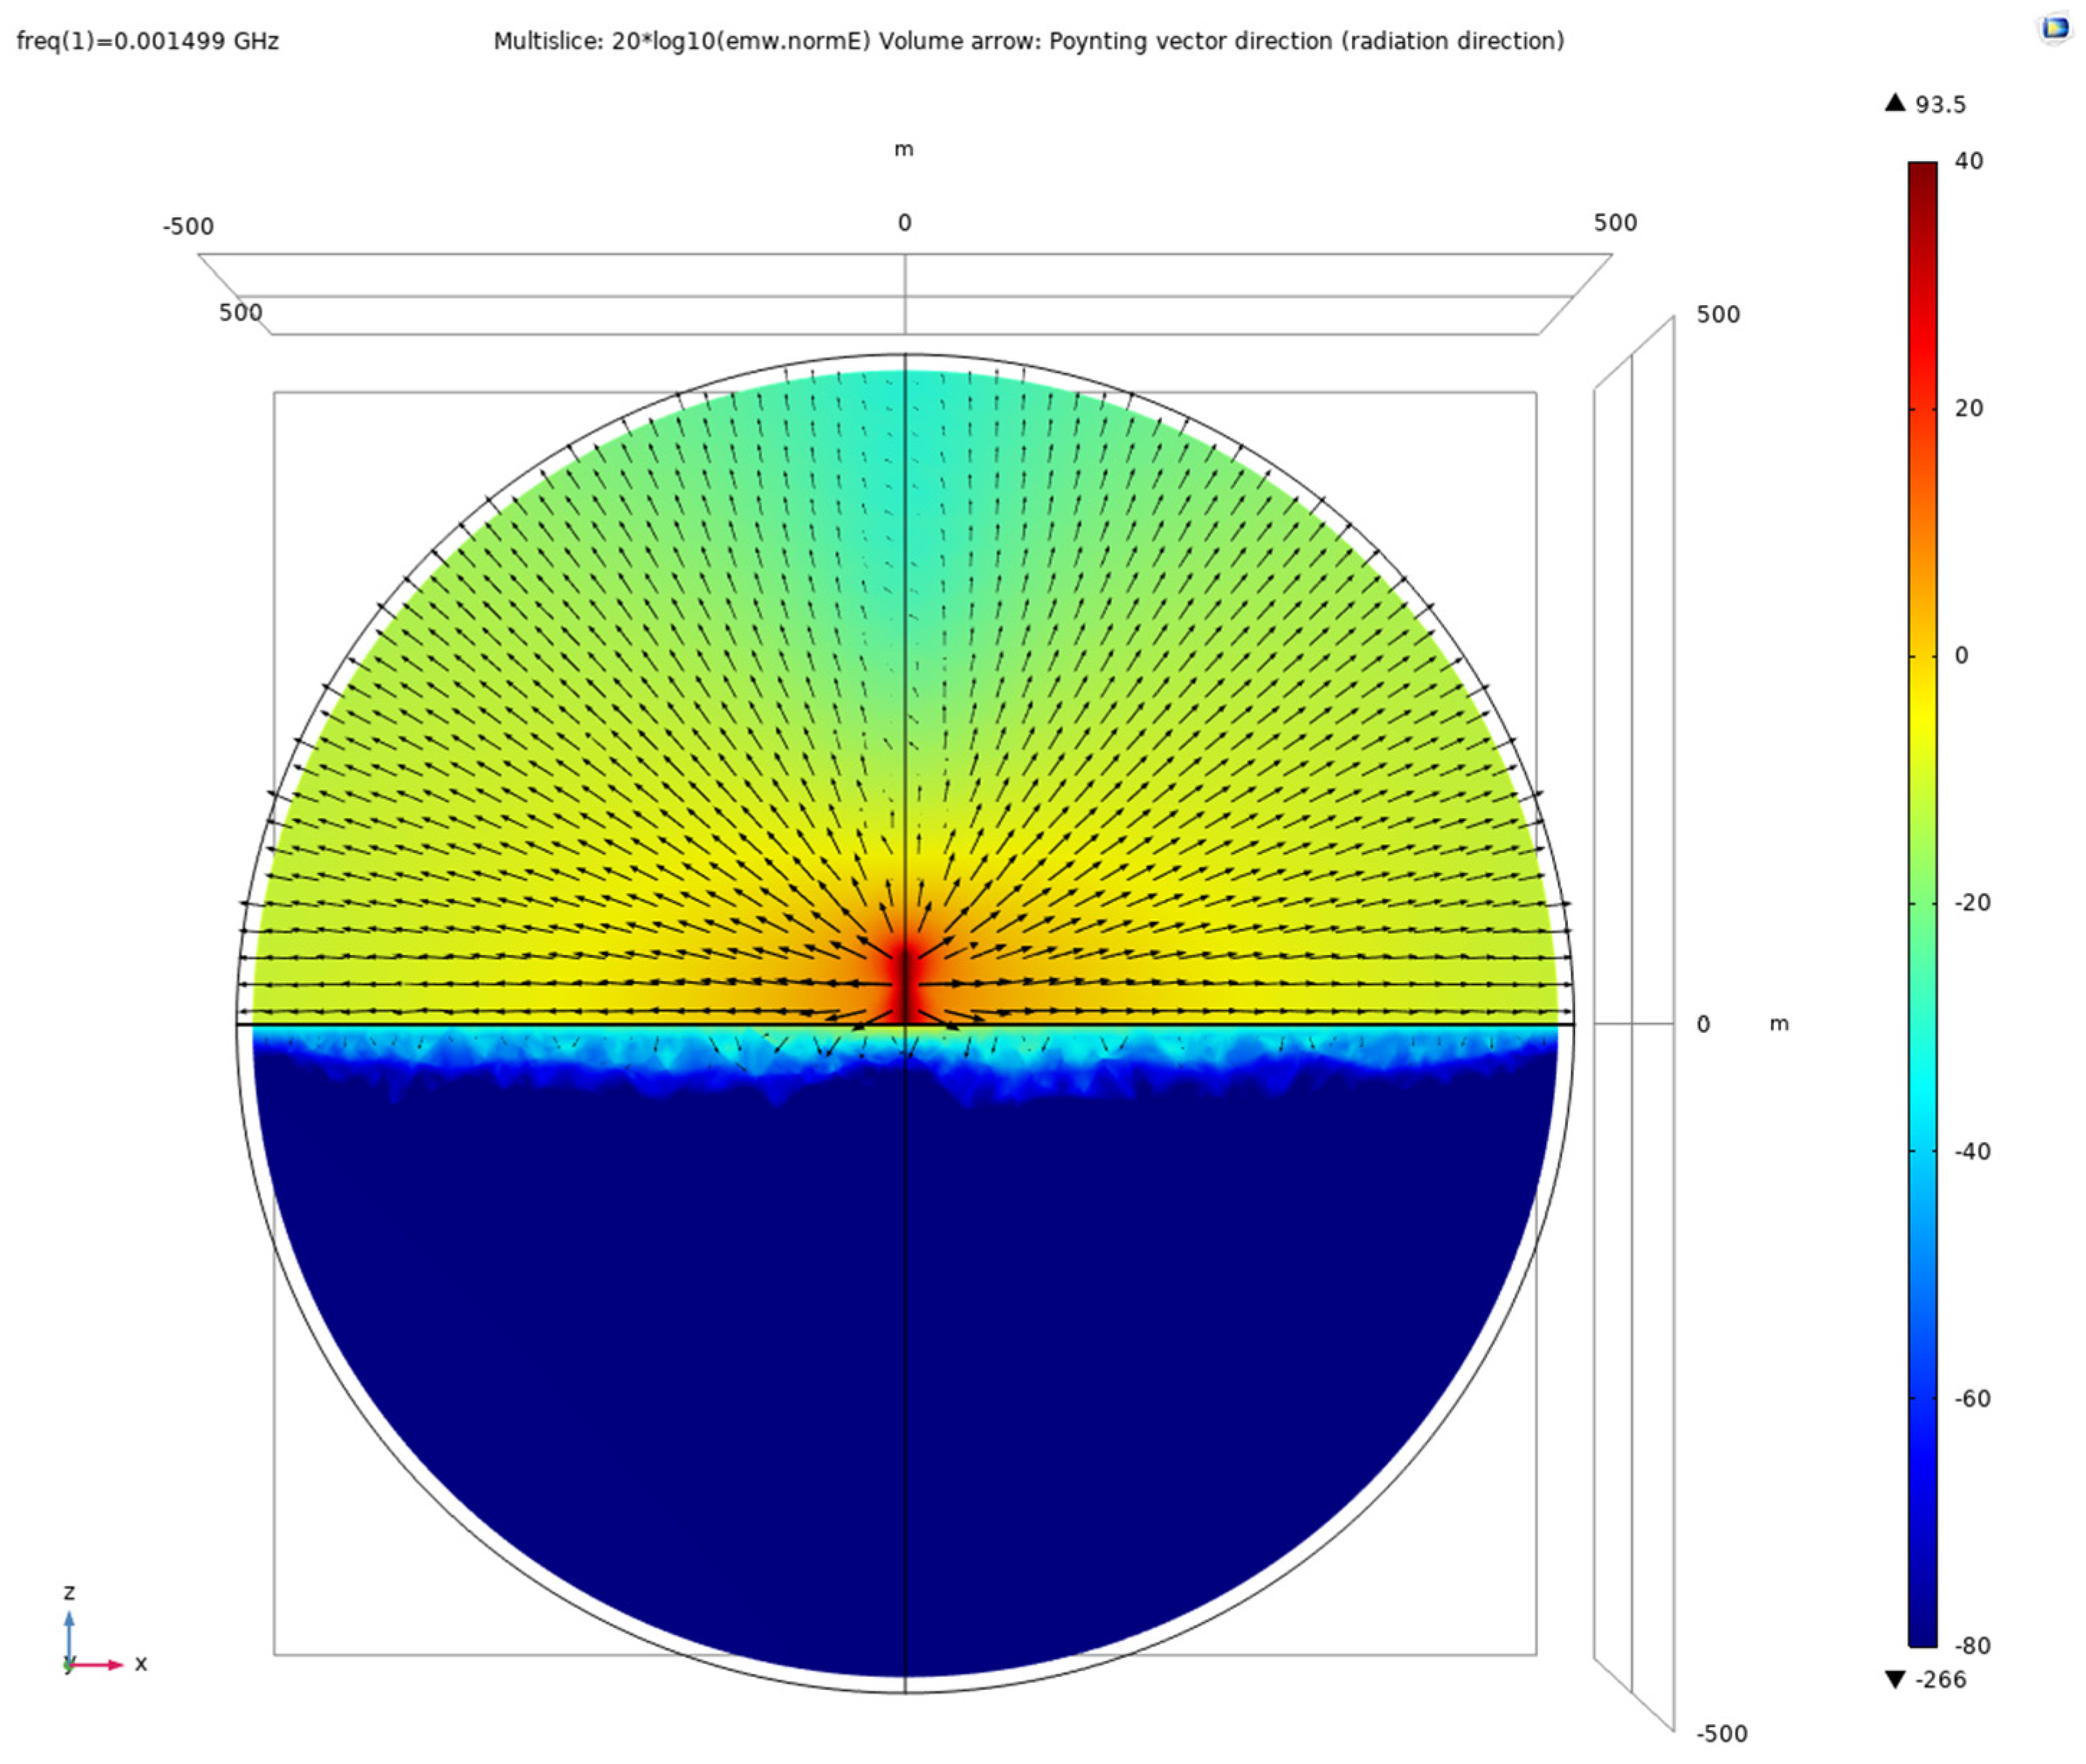Click the -80 tick label on color legend
This screenshot has height=1764, width=2086.
pyautogui.click(x=1971, y=1645)
